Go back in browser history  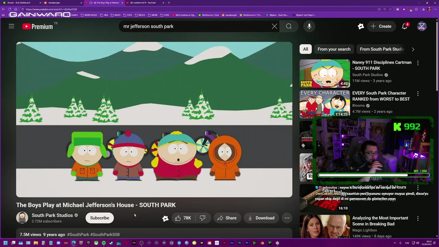point(3,9)
